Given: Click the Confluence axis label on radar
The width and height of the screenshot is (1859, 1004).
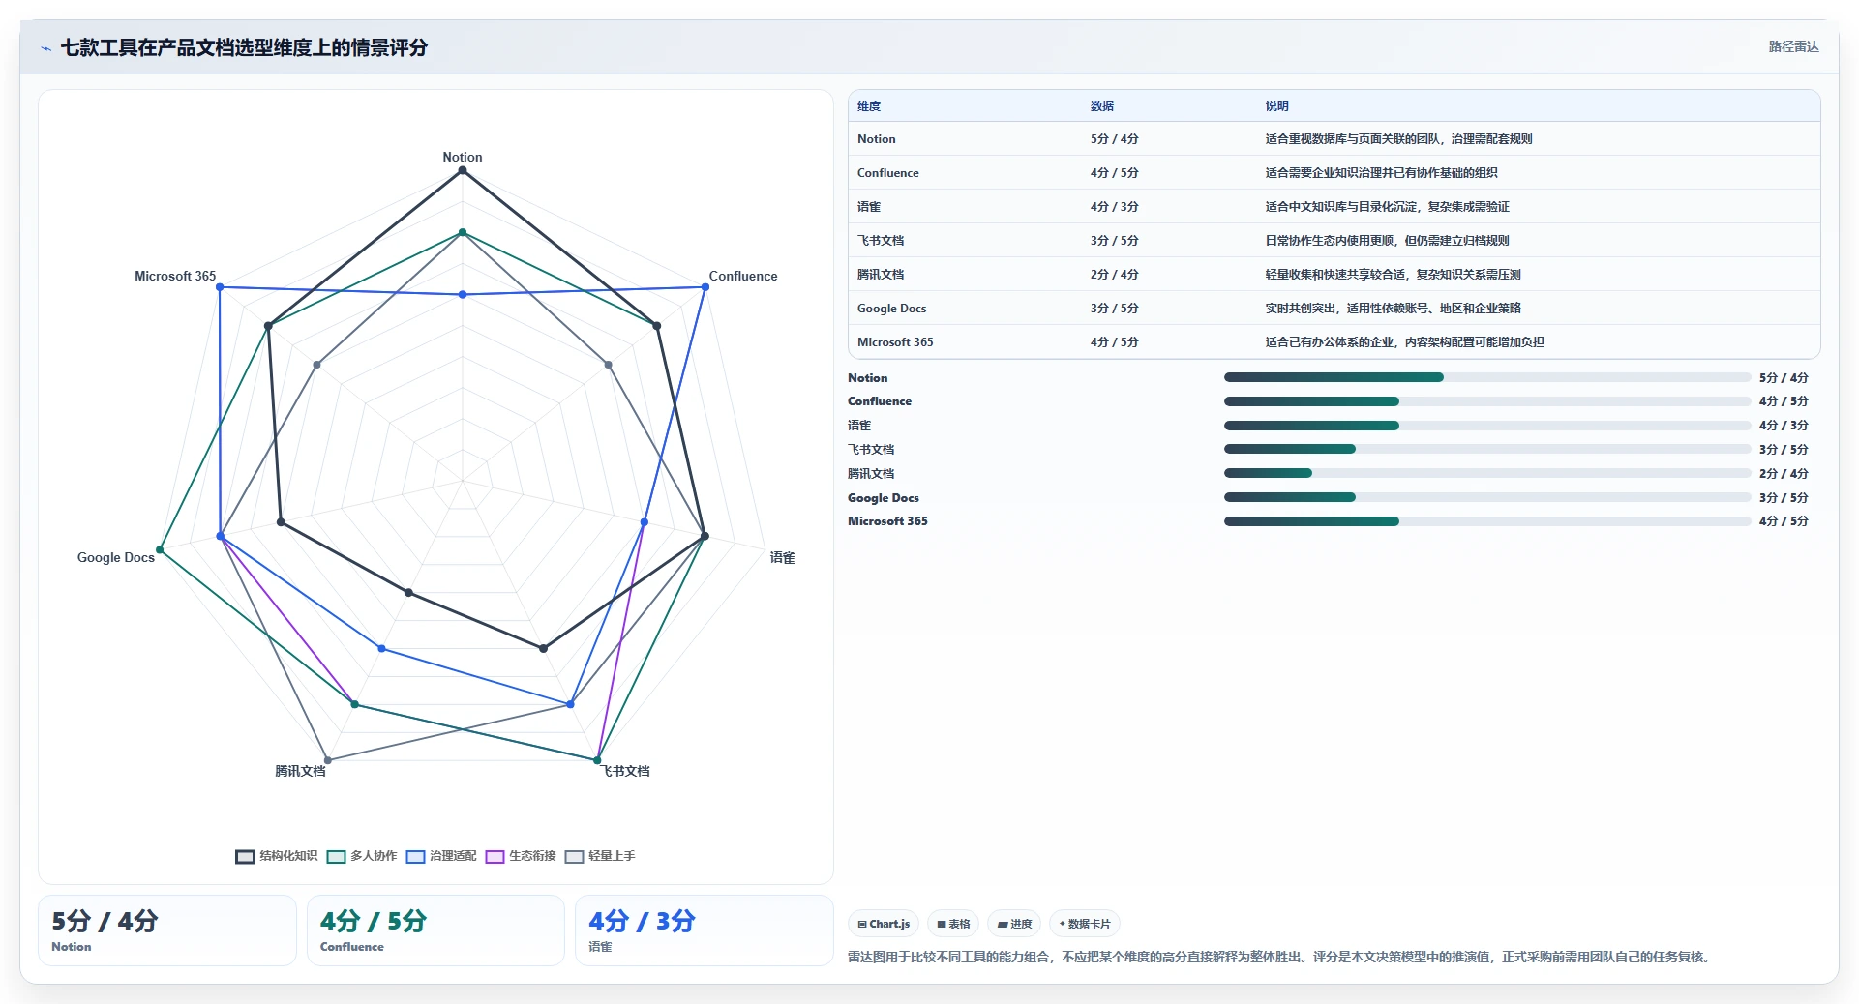Looking at the screenshot, I should 743,276.
